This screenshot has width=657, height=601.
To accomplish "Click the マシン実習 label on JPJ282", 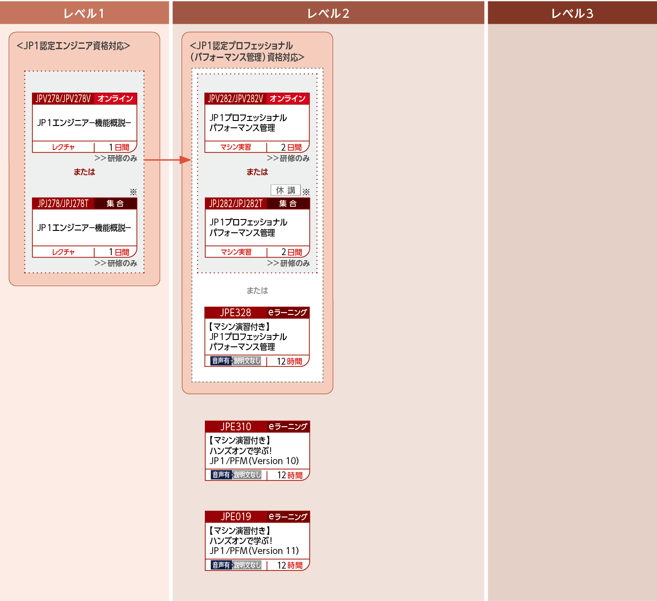I will (236, 252).
